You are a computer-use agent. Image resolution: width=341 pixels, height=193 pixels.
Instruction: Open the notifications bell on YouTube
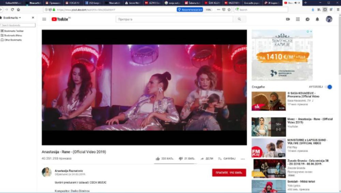click(317, 19)
